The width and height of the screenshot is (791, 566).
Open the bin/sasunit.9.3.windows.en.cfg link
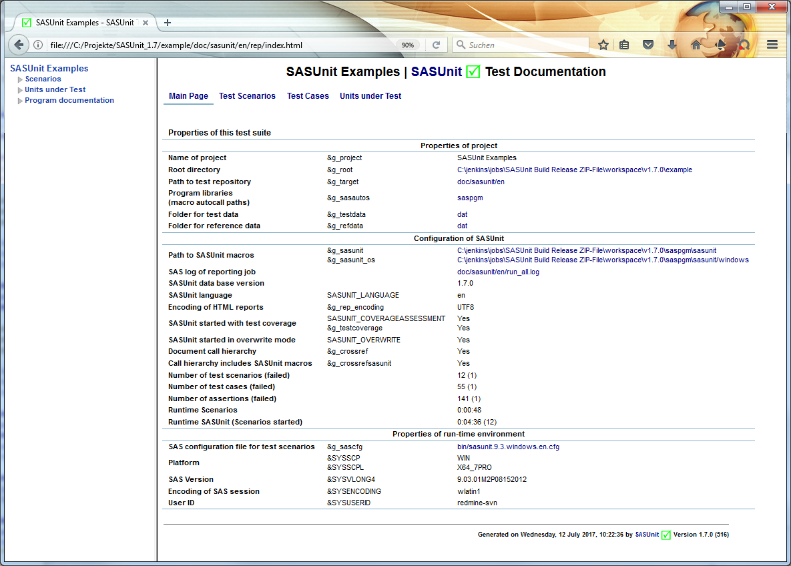508,447
